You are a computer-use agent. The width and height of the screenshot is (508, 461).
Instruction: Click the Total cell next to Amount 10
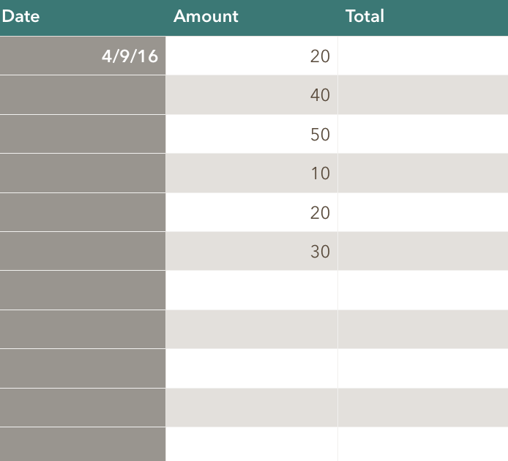point(423,173)
